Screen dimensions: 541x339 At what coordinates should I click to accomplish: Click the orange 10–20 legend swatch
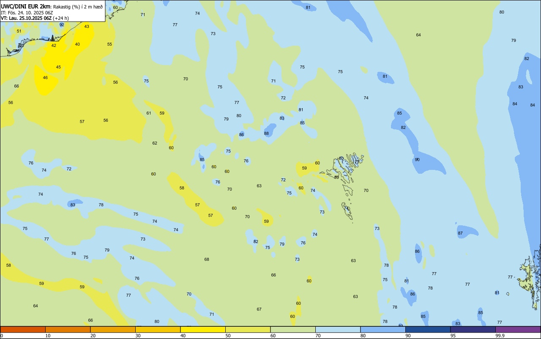pyautogui.click(x=68, y=329)
